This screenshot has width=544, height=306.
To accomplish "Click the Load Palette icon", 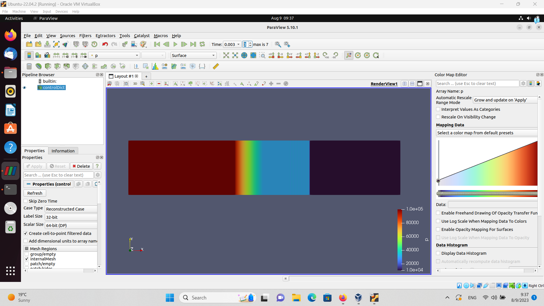I will pyautogui.click(x=143, y=44).
